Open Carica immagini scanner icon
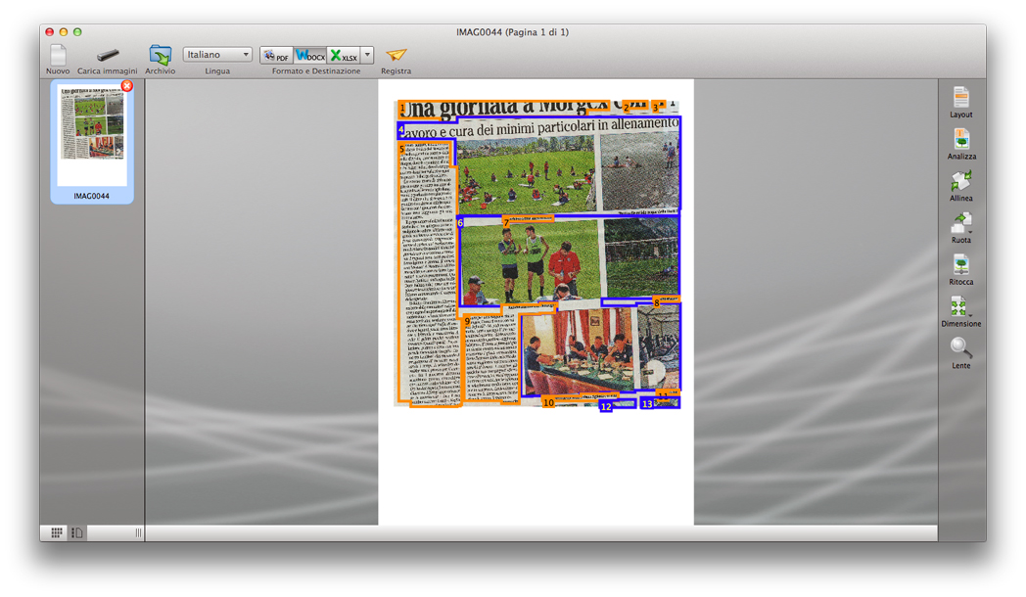Screen dimensions: 1026x597 [108, 55]
